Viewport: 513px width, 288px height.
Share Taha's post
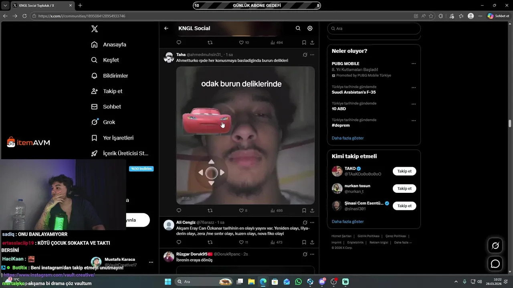click(x=312, y=210)
